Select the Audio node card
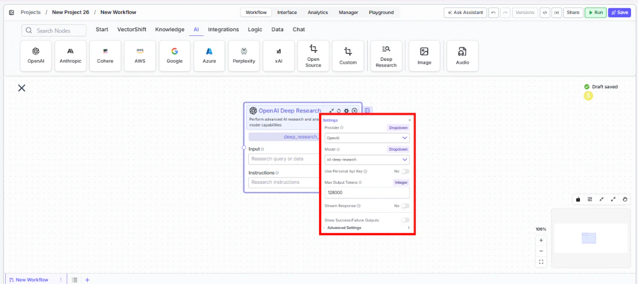This screenshot has height=284, width=638. pos(462,56)
